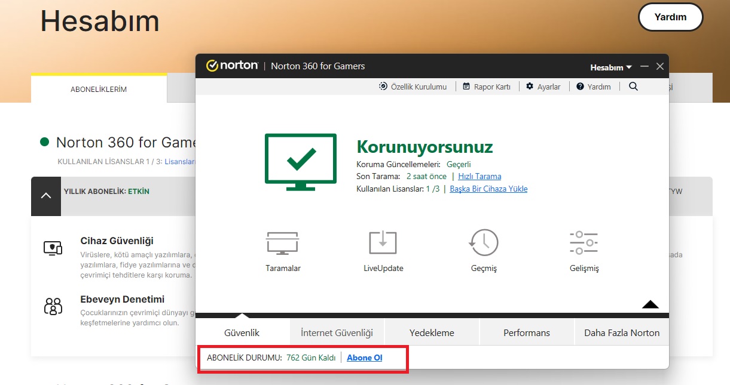
Task: Click Ebeveyn Denetimi family icon on webpage
Action: point(53,306)
